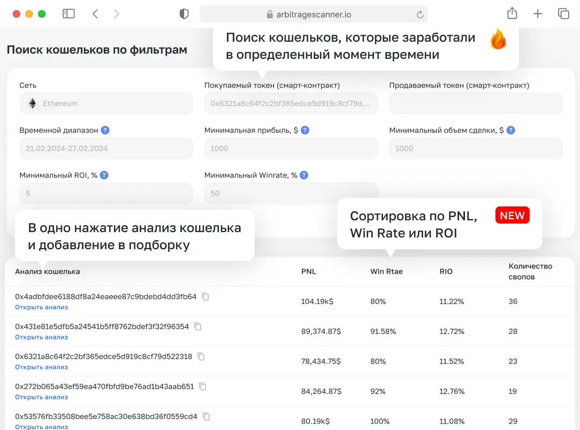Show Safari tab overview
Image resolution: width=580 pixels, height=430 pixels.
point(563,13)
